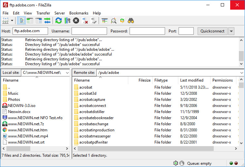Viewport: 245px width, 167px height.
Task: Select www.NEOWIN.net NFO Test.nfo file
Action: coord(36,118)
